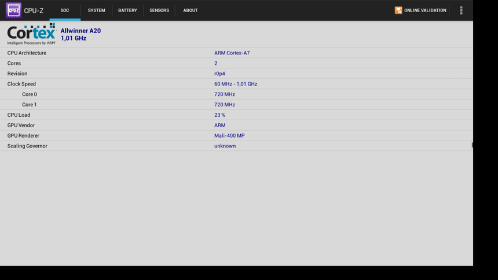Tap the CPU Load percentage value
Screen dimensions: 498x280
pyautogui.click(x=219, y=115)
